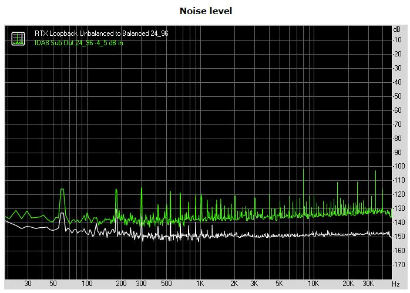Screen dimensions: 410x293
Task: Click the 30 Hz frequency axis label
Action: coord(28,284)
